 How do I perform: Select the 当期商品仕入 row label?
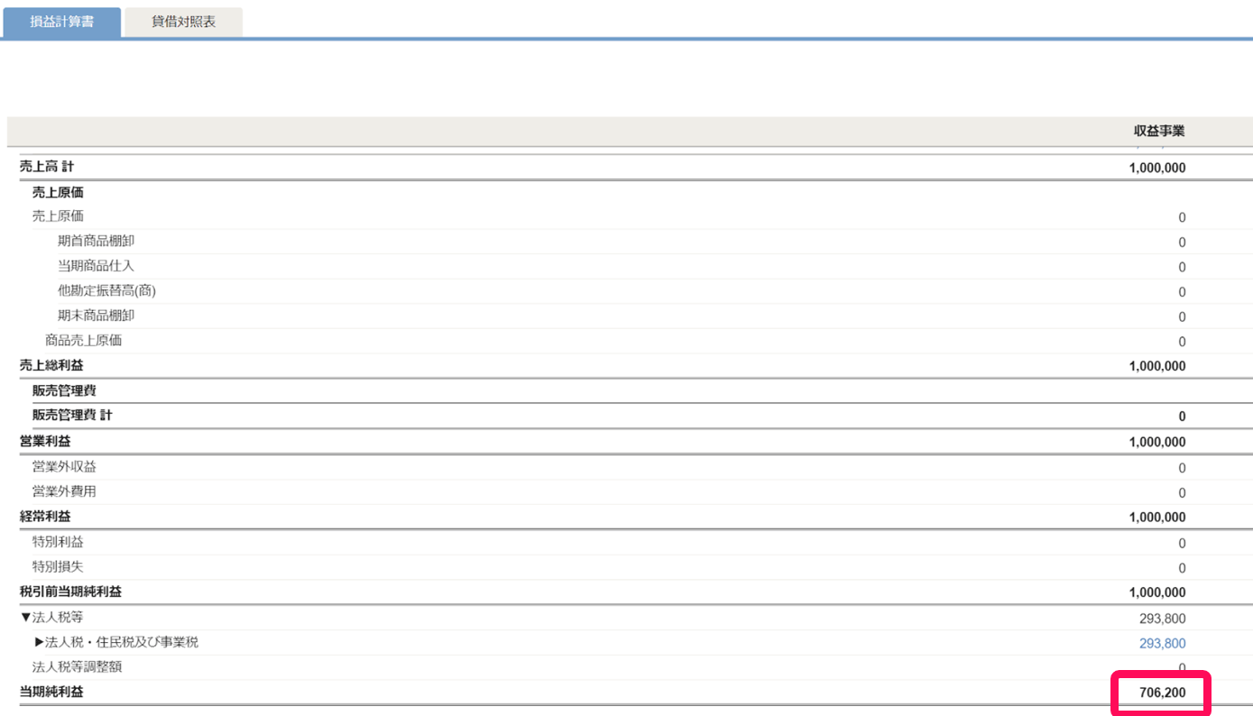point(96,266)
